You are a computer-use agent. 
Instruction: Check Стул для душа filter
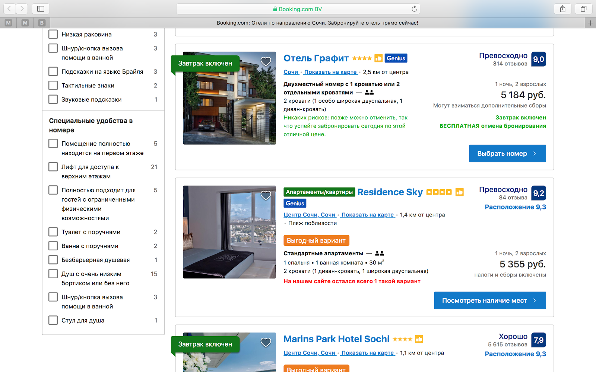[x=53, y=320]
